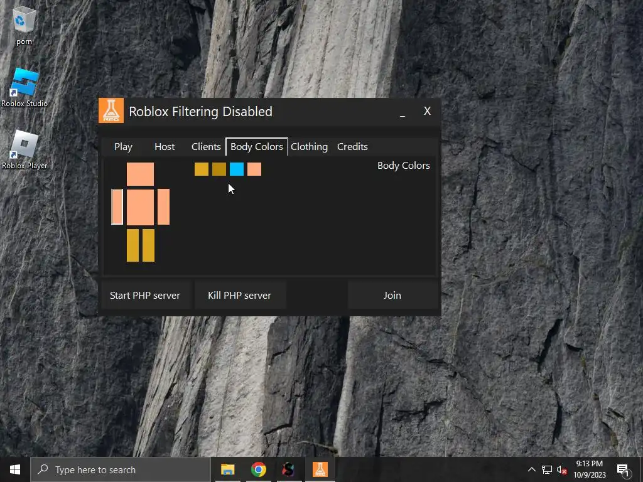Open the network status tray icon
Viewport: 643px width, 482px height.
click(547, 469)
